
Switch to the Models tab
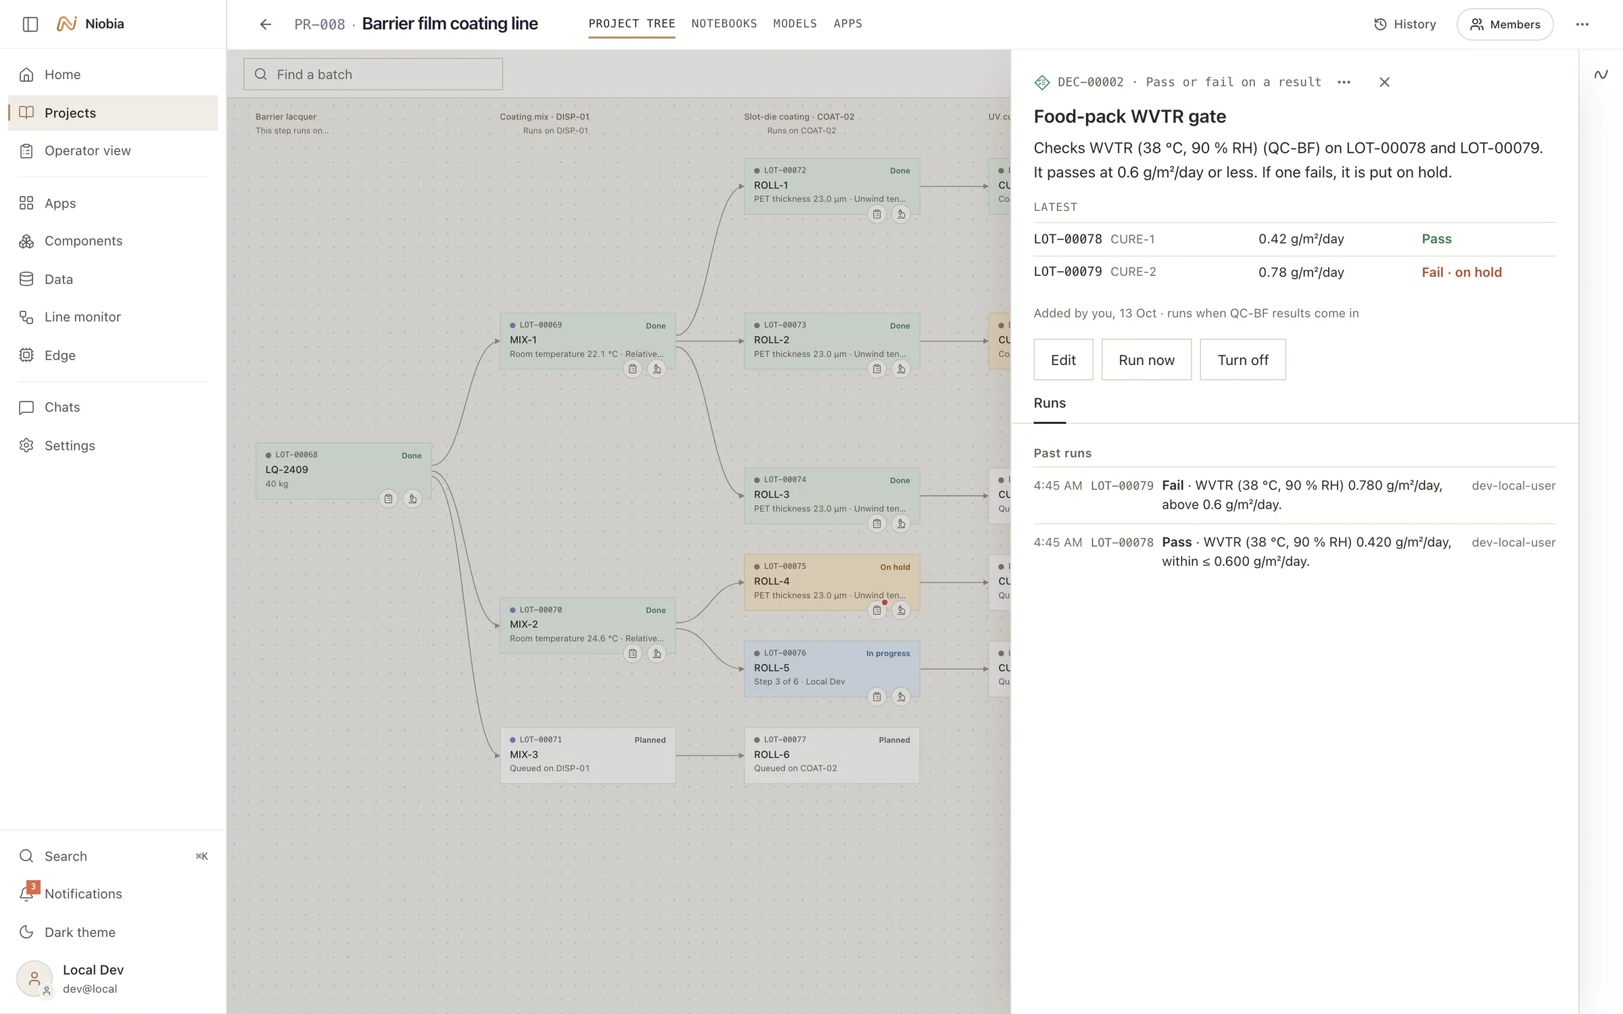(x=795, y=24)
